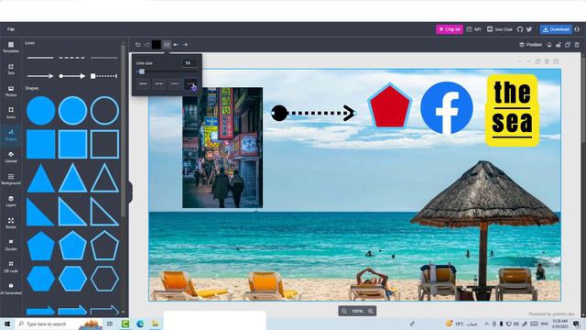Click the pink Chip in button
586x330 pixels.
pyautogui.click(x=450, y=29)
